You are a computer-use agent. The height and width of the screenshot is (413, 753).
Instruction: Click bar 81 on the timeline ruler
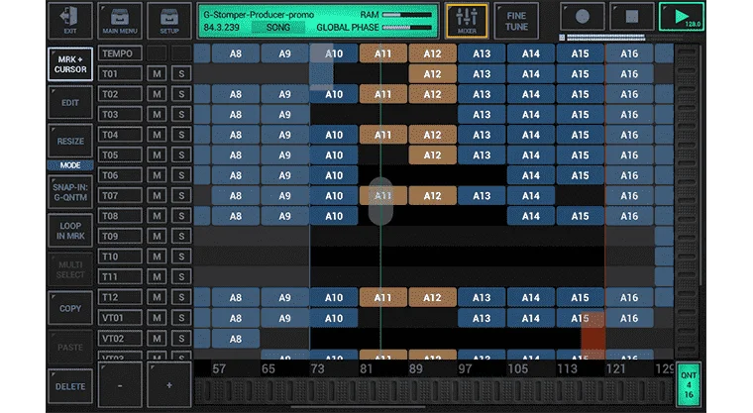tap(367, 368)
